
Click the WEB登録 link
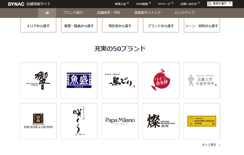point(143,4)
